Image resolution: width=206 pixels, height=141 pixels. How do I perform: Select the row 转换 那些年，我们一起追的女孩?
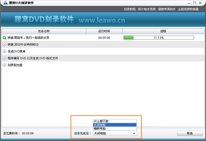coord(103,38)
